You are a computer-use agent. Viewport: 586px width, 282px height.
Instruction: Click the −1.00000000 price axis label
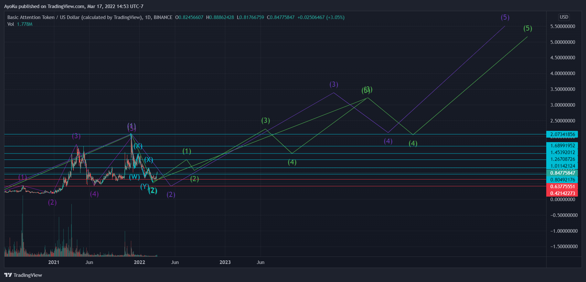coord(564,231)
